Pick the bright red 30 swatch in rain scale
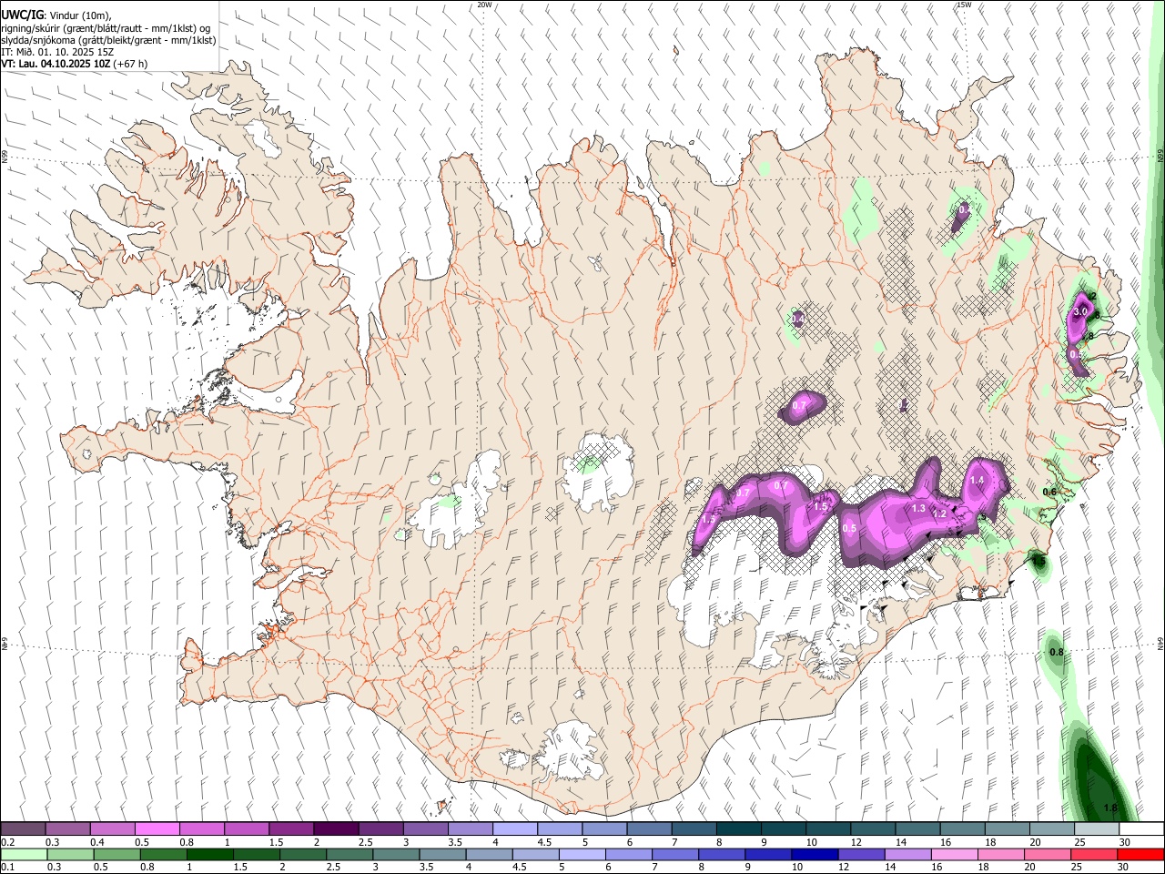Viewport: 1165px width, 874px height. pos(1141,855)
